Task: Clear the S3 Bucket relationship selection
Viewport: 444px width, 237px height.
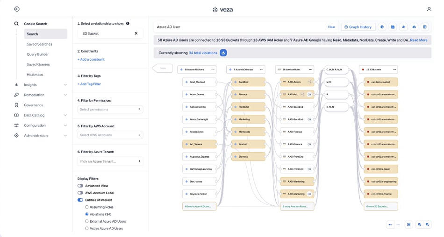Action: click(136, 34)
